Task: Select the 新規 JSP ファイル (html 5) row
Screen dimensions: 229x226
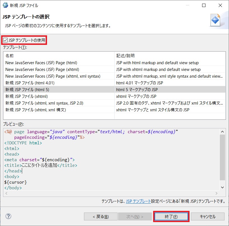Action: click(x=27, y=90)
